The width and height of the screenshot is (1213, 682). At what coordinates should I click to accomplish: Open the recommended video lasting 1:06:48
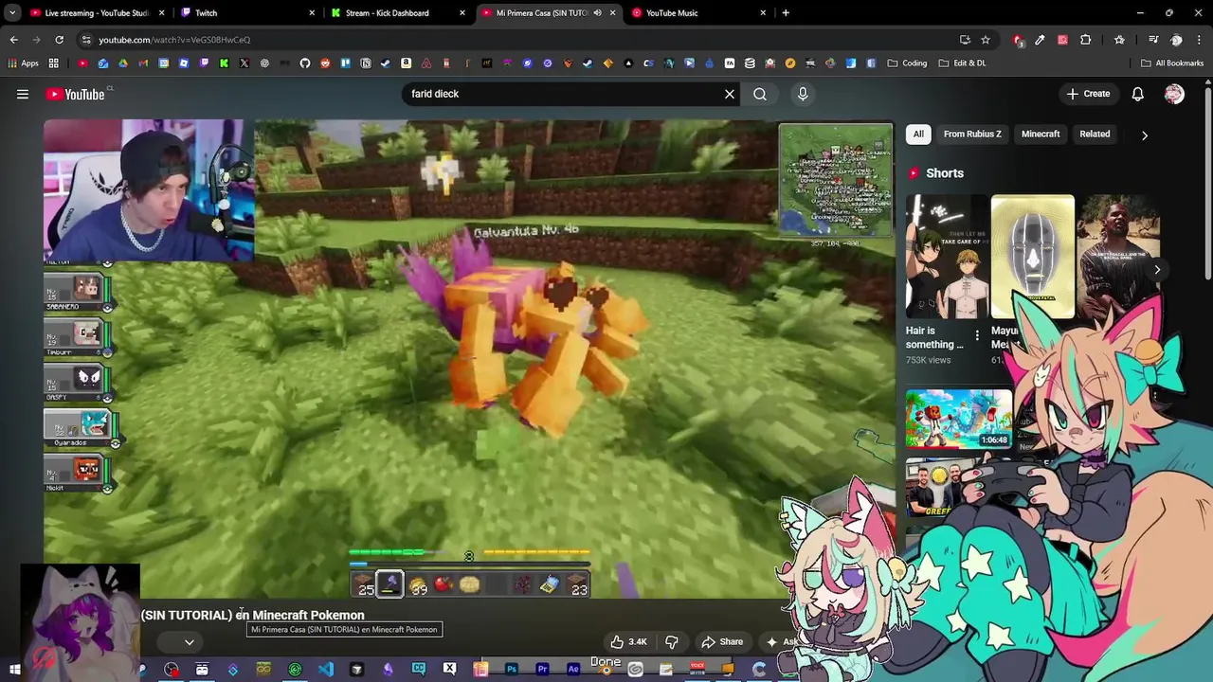[958, 418]
